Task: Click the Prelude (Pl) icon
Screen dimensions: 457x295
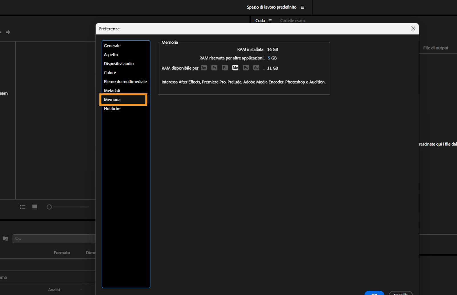Action: [225, 68]
